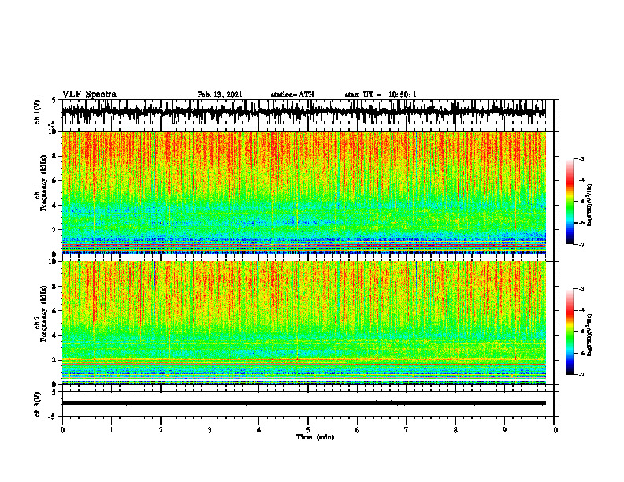Click time axis tick label "7"
The width and height of the screenshot is (624, 482).
coord(407,430)
